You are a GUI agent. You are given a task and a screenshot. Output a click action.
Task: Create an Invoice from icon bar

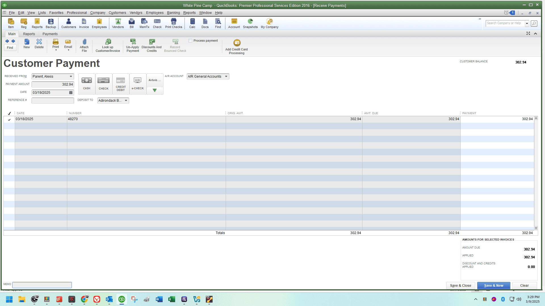(x=84, y=23)
